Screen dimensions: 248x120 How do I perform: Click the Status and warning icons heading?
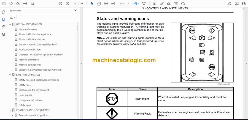123,19
